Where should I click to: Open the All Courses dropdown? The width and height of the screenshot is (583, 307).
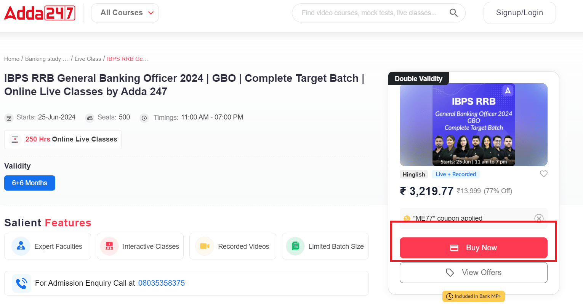tap(125, 13)
